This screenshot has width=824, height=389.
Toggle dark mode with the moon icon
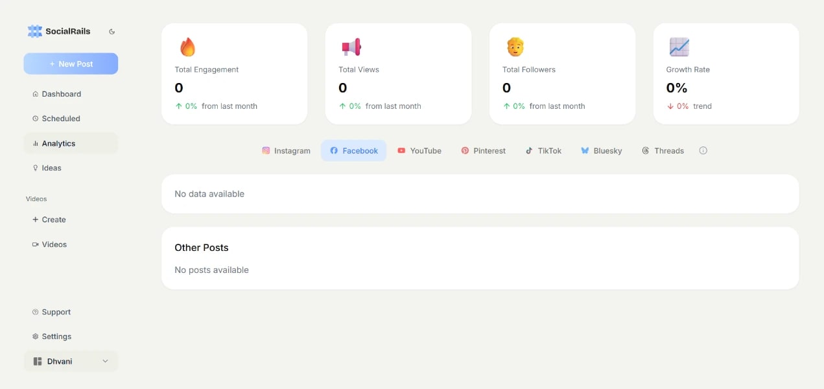pyautogui.click(x=112, y=30)
